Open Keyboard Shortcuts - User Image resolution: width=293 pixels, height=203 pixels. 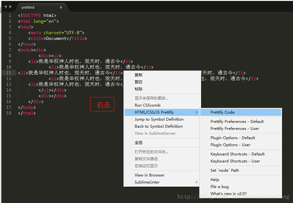tap(241, 161)
